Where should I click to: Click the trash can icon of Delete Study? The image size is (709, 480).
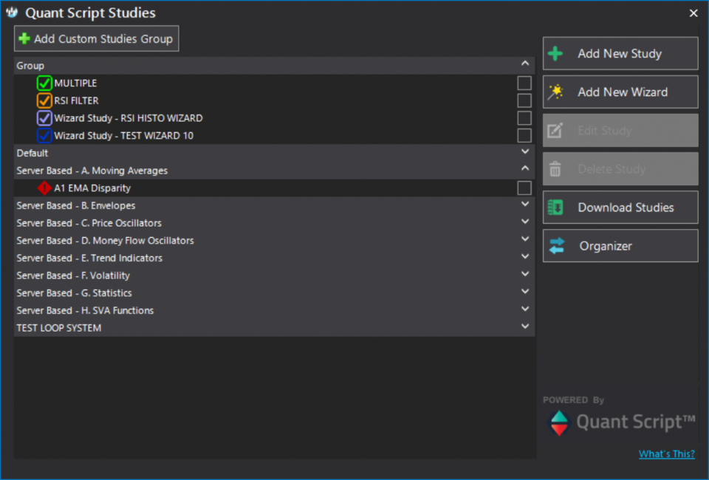[555, 169]
